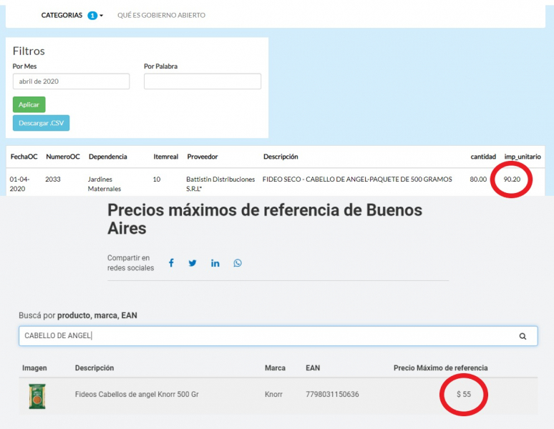Click the Aplicar button
The height and width of the screenshot is (429, 554).
[29, 104]
